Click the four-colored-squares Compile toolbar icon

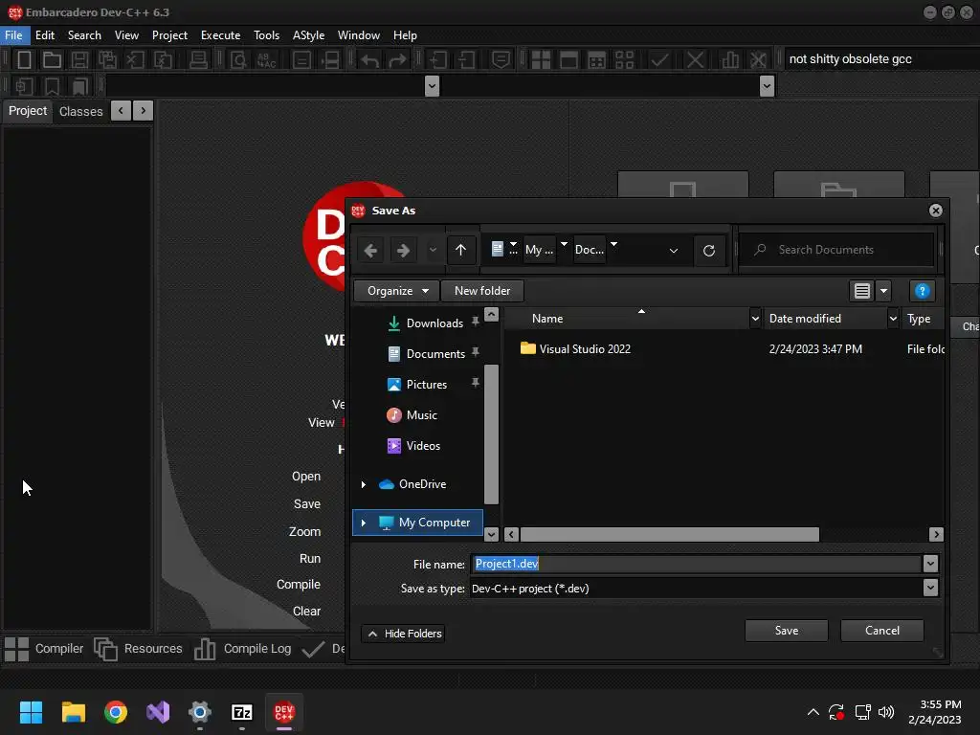[x=541, y=60]
